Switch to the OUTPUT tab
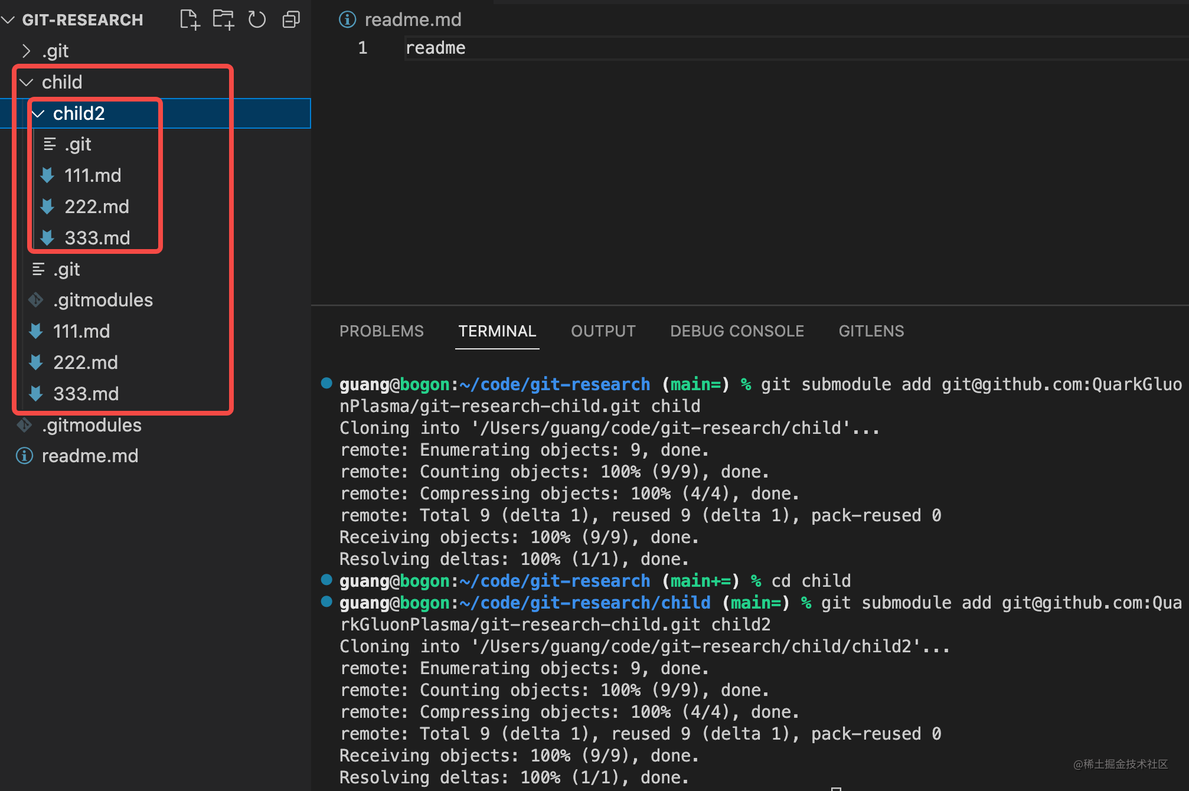This screenshot has width=1189, height=791. tap(603, 331)
